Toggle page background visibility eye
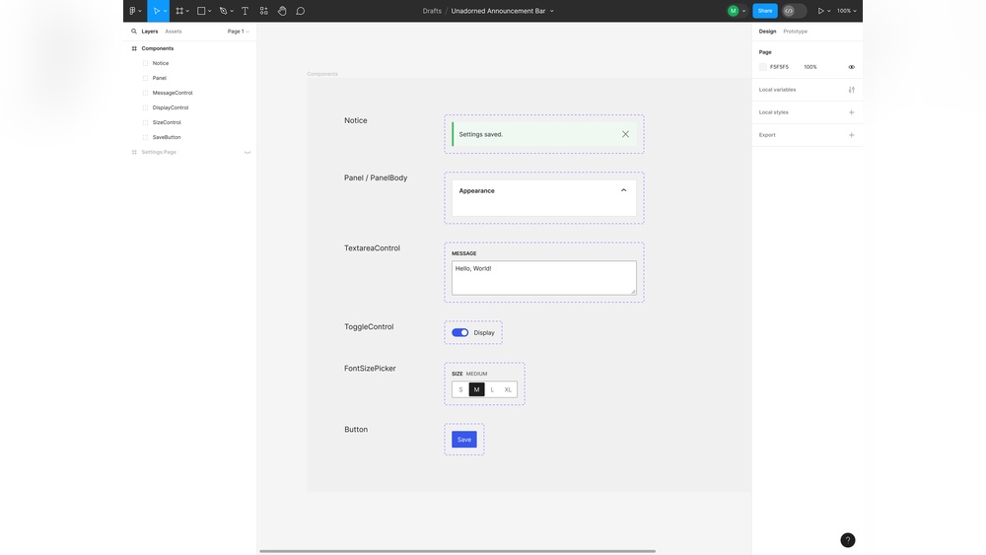The width and height of the screenshot is (986, 555). pyautogui.click(x=852, y=67)
